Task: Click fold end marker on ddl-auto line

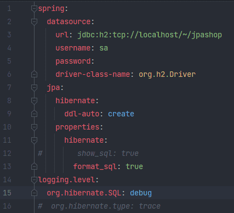Action: [x=34, y=114]
